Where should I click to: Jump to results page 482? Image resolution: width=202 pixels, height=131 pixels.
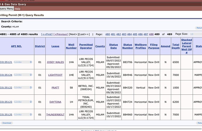pos(119,34)
